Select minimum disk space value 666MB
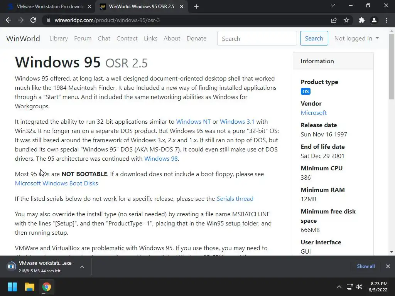 pos(310,230)
